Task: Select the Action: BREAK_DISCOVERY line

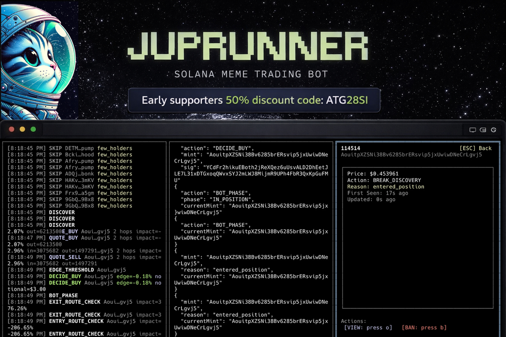Action: click(x=384, y=180)
